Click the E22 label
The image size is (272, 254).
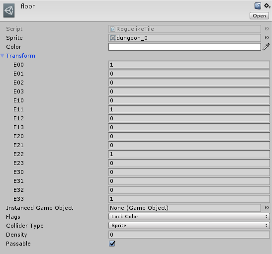click(18, 154)
